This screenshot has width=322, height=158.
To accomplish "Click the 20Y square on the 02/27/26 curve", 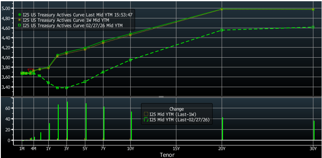I will click(x=222, y=30).
